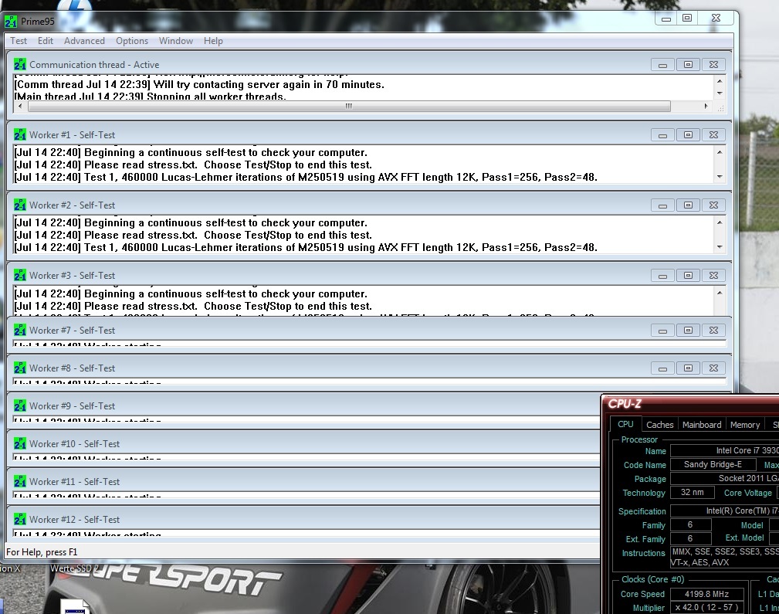Click Core Speed value 4199.8 MHz in CPU-Z
The image size is (779, 614).
707,594
